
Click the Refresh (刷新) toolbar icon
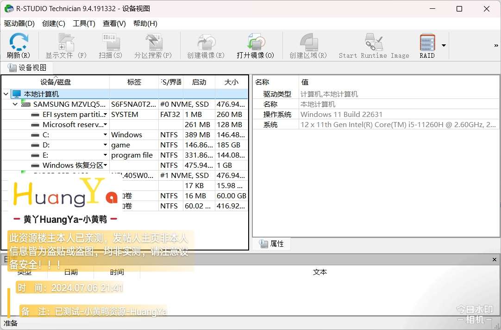pyautogui.click(x=19, y=42)
